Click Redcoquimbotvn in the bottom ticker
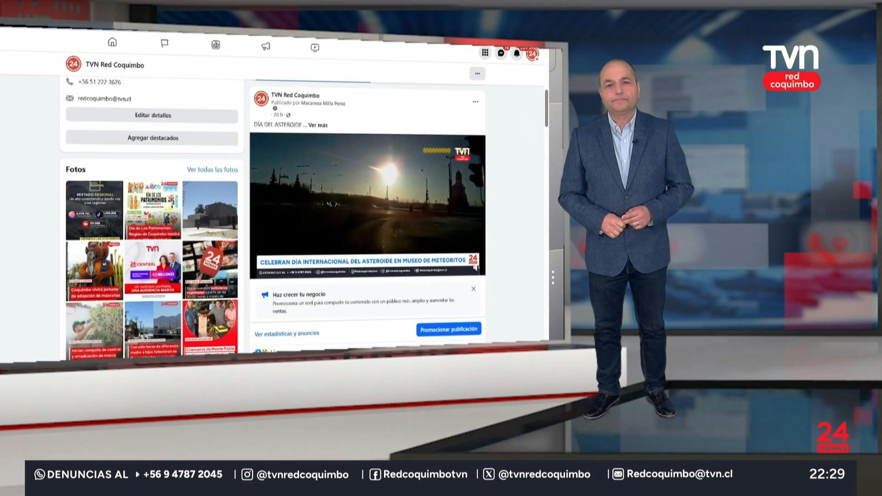 click(425, 474)
